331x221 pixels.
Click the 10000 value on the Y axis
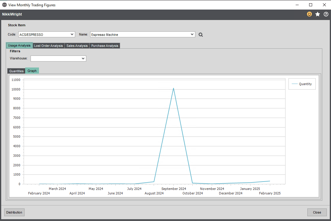16,89
